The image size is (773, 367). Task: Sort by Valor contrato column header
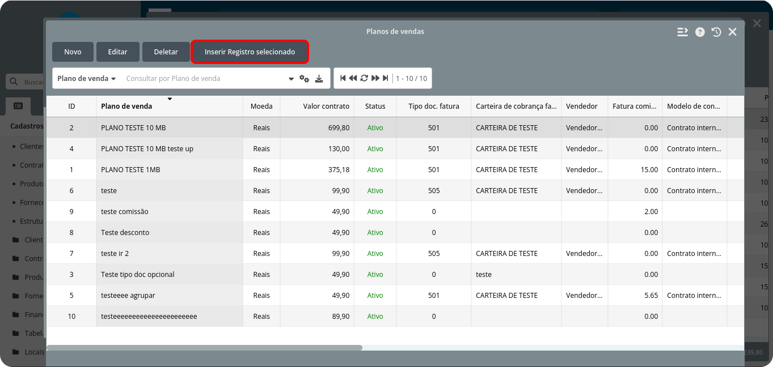[317, 106]
